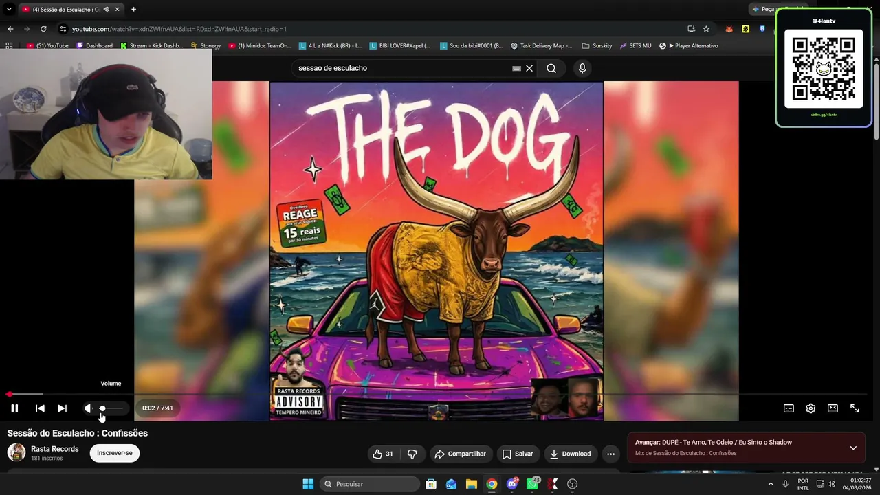The width and height of the screenshot is (880, 495).
Task: Reload the current page
Action: (x=43, y=29)
